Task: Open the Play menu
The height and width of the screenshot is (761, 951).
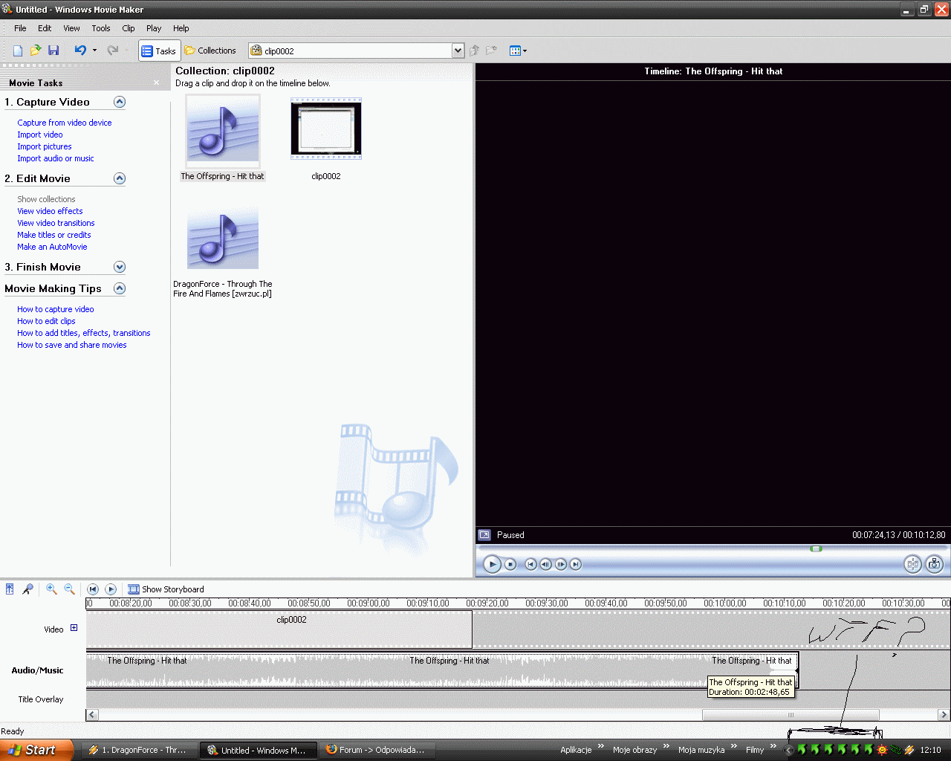Action: coord(154,28)
